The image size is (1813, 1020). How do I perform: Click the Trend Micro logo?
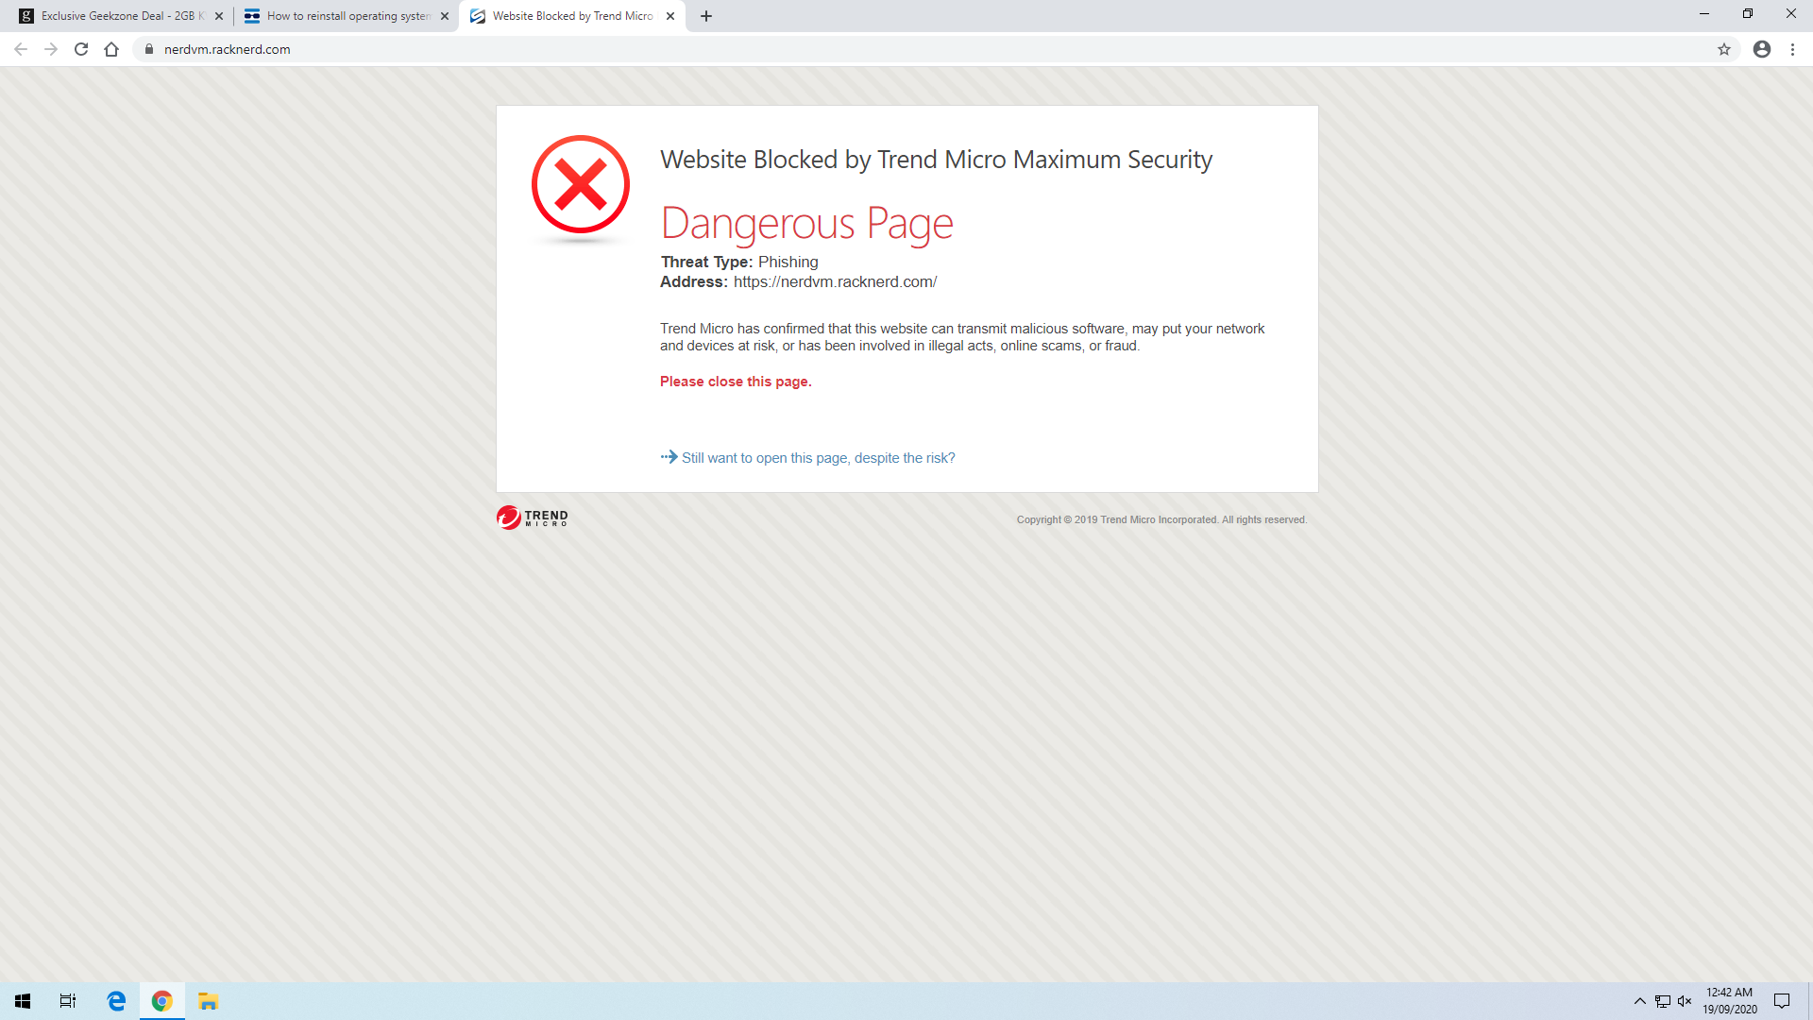pyautogui.click(x=533, y=518)
